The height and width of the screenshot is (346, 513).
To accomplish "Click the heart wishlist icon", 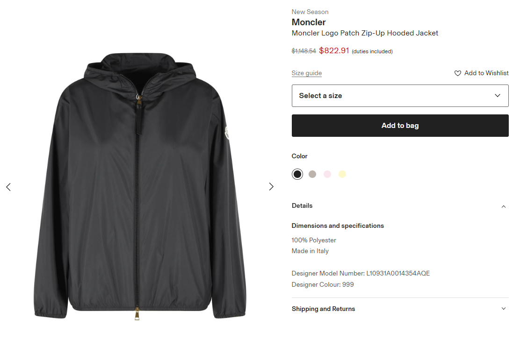I will (x=458, y=73).
